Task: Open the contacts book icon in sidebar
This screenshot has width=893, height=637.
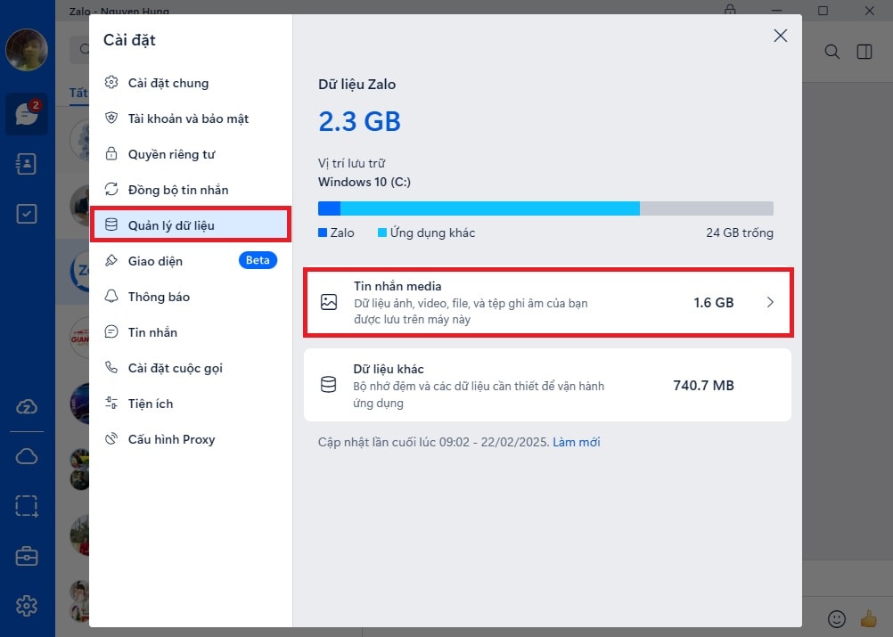Action: click(x=26, y=164)
